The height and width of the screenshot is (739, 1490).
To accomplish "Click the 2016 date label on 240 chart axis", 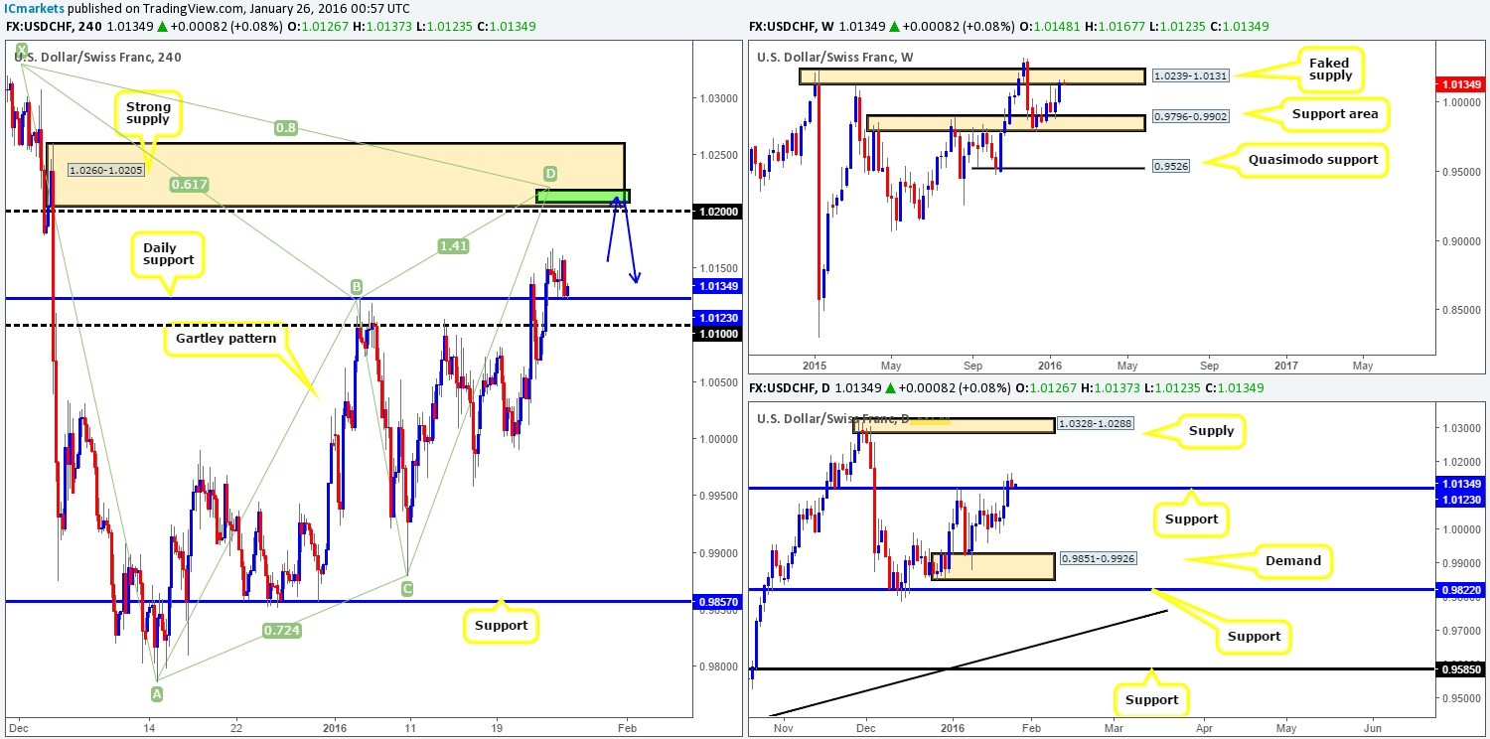I will (x=336, y=726).
